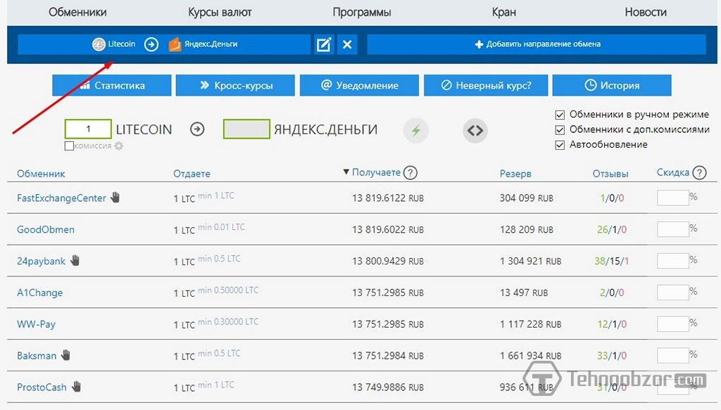
Task: Remove exchange direction with the X button
Action: 347,44
